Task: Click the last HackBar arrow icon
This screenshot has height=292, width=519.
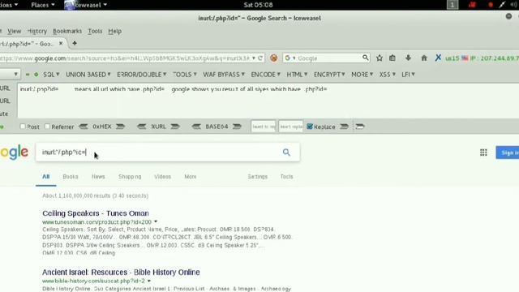Action: [x=360, y=127]
